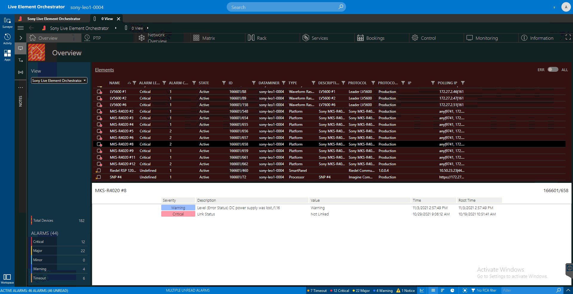Click into the top Search field
This screenshot has width=573, height=294.
286,7
